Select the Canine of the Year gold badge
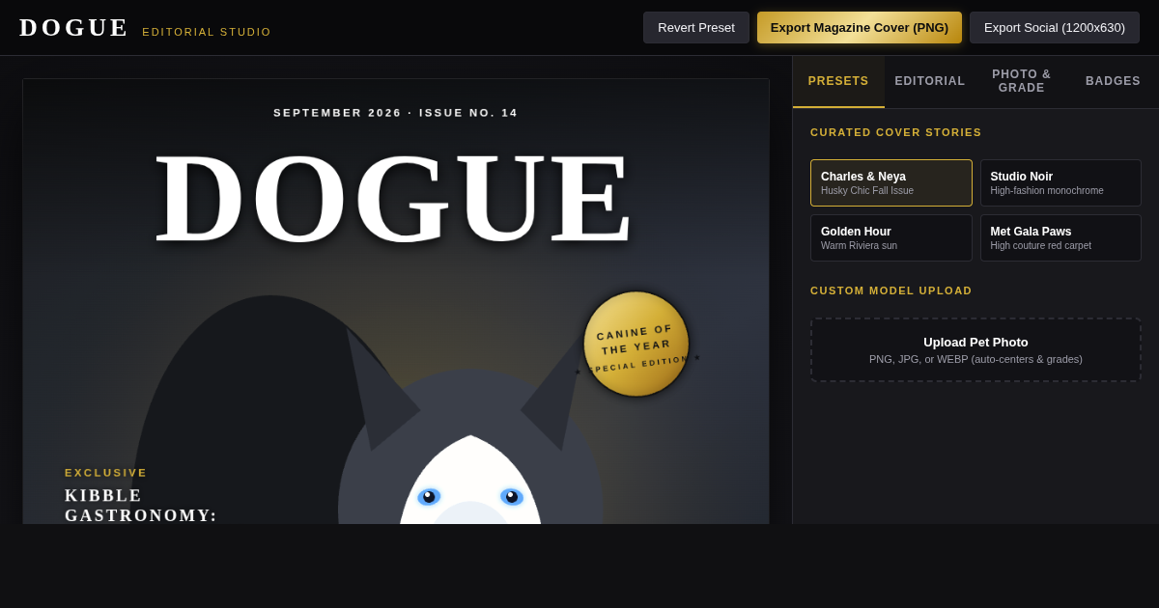Image resolution: width=1159 pixels, height=608 pixels. click(x=636, y=344)
